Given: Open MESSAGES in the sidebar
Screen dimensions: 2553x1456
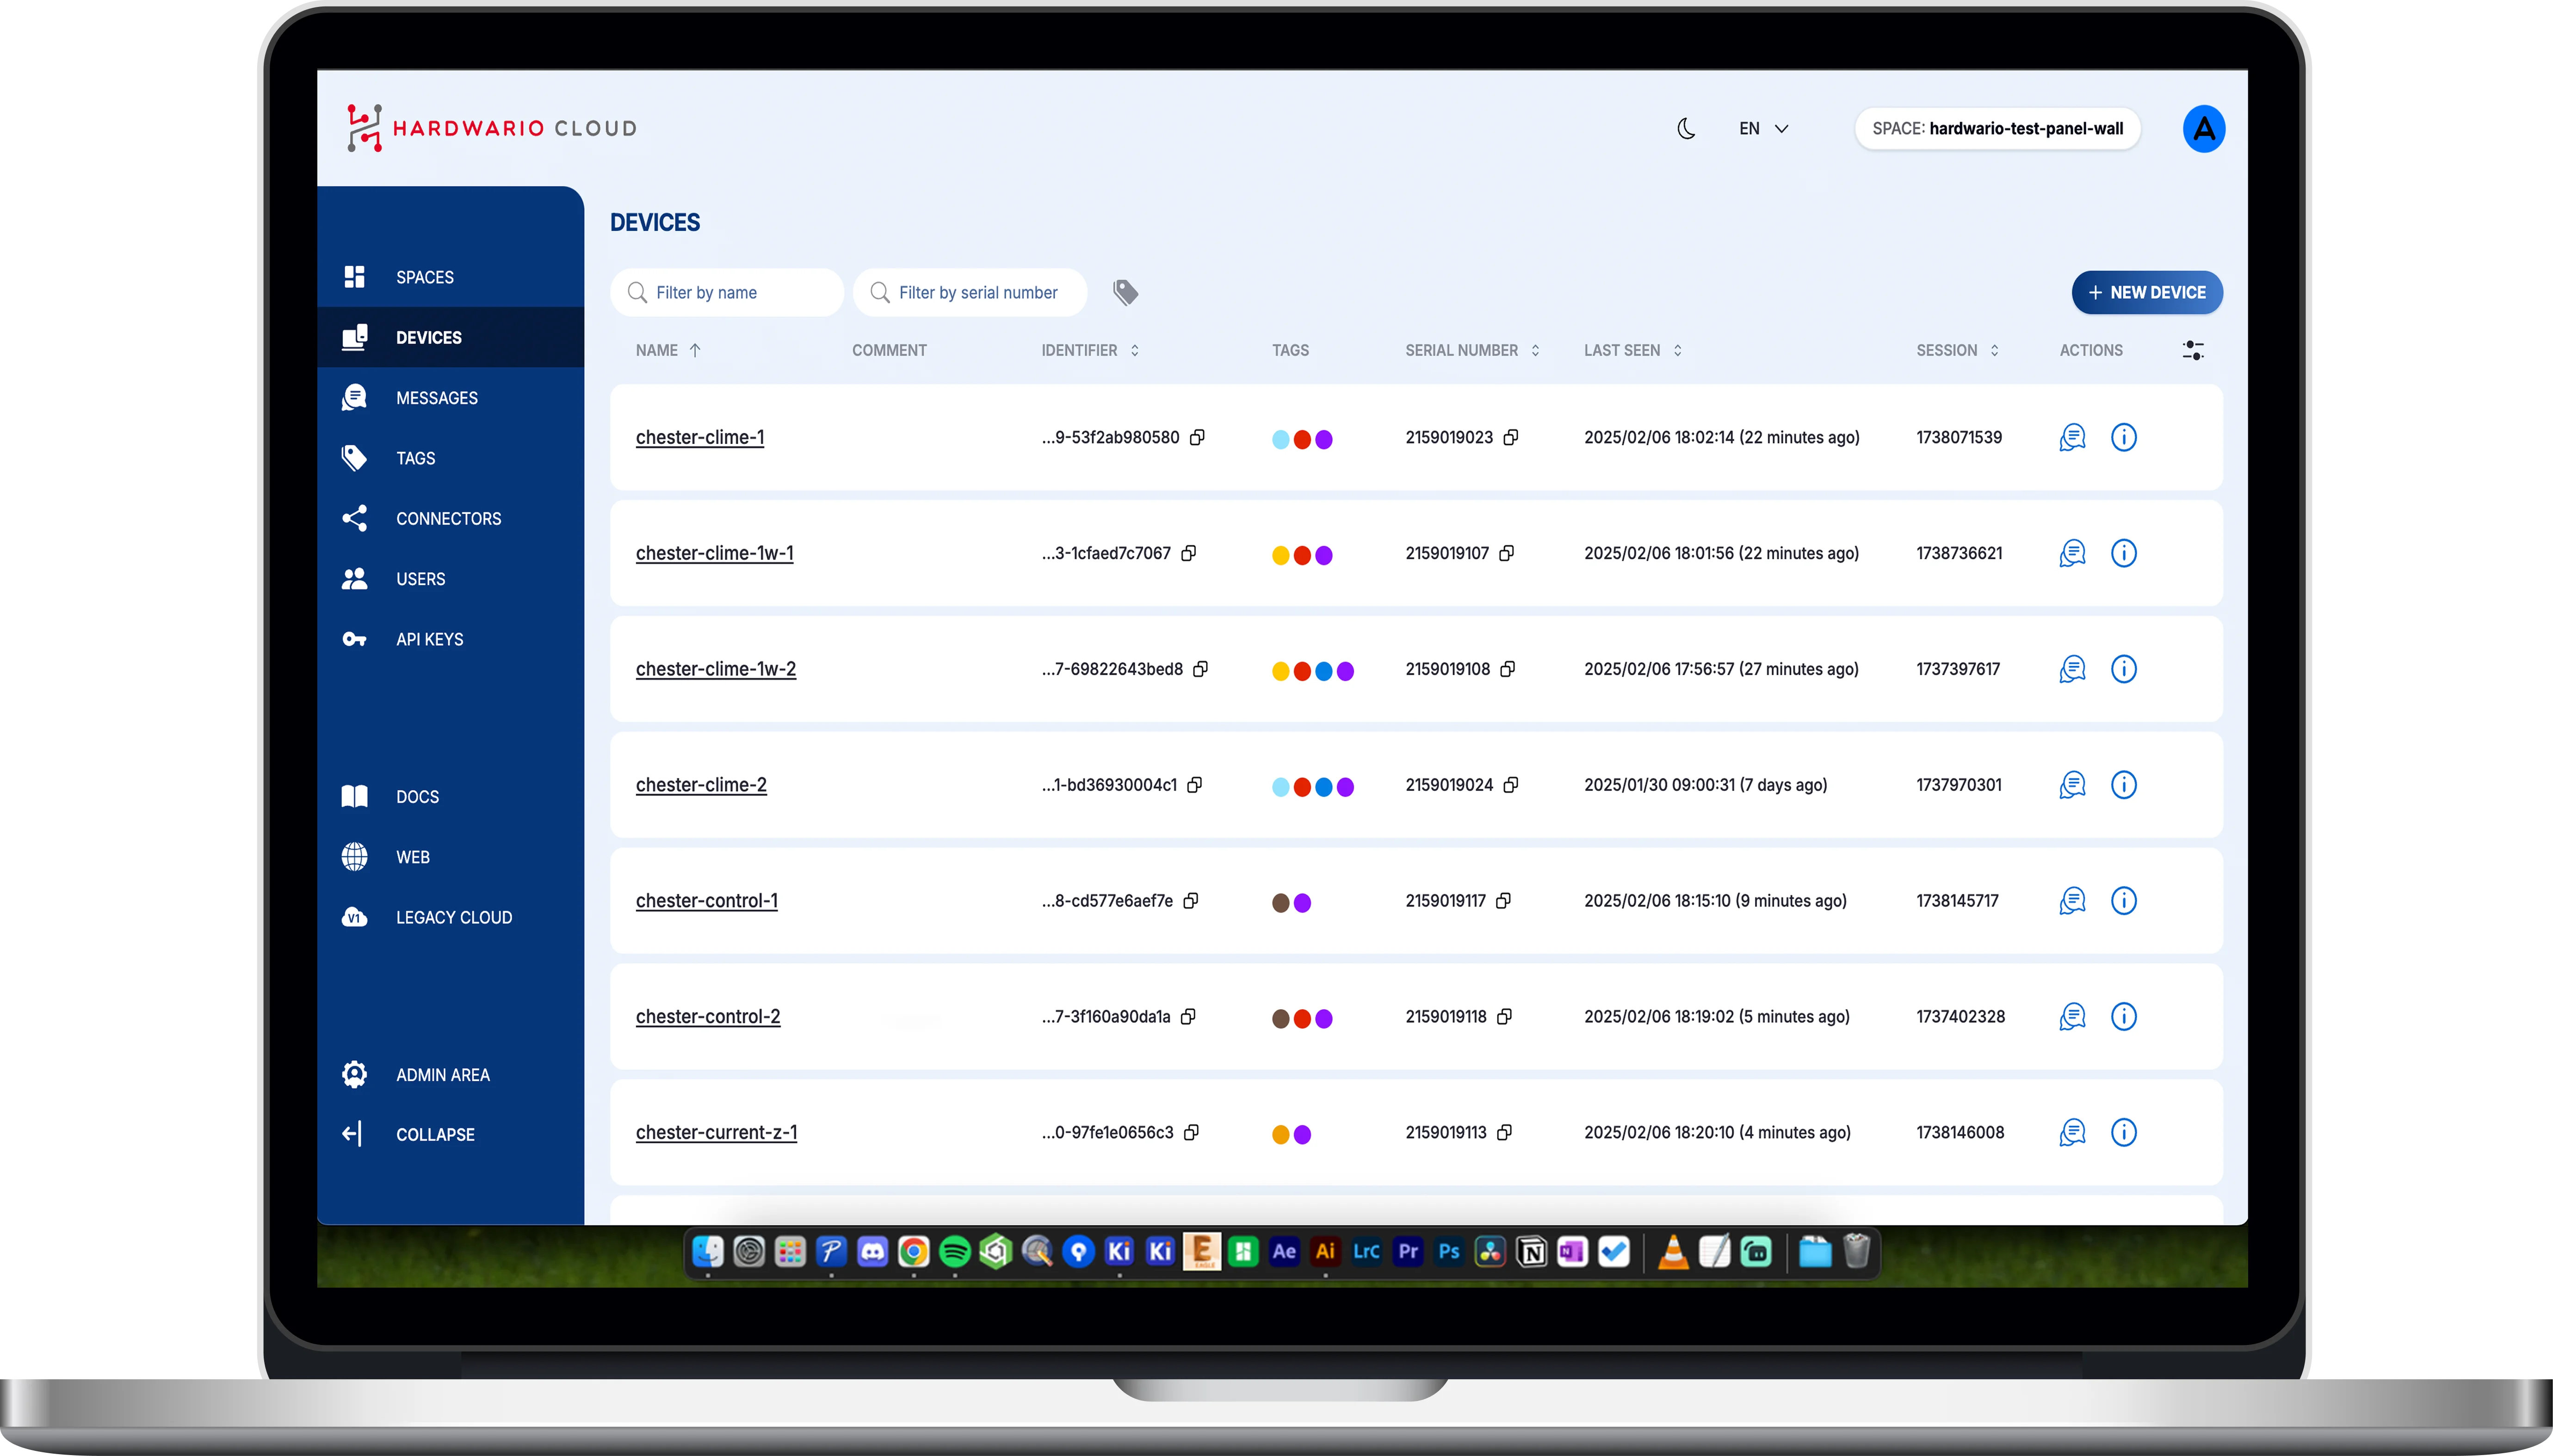Looking at the screenshot, I should 450,398.
